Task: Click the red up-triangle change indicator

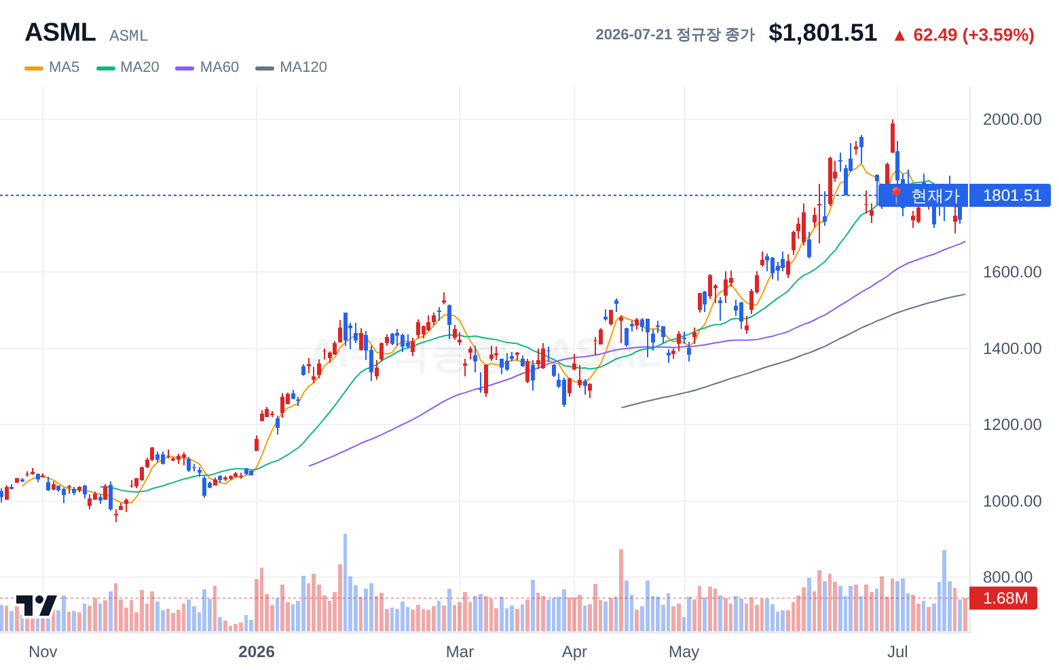Action: (899, 35)
